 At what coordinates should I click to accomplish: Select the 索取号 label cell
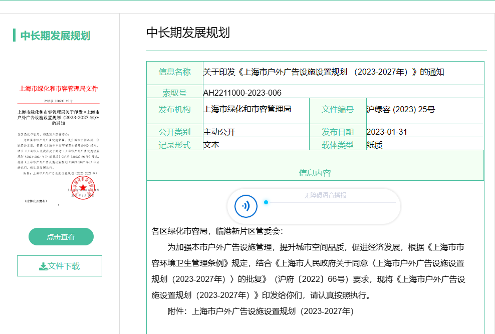click(174, 92)
